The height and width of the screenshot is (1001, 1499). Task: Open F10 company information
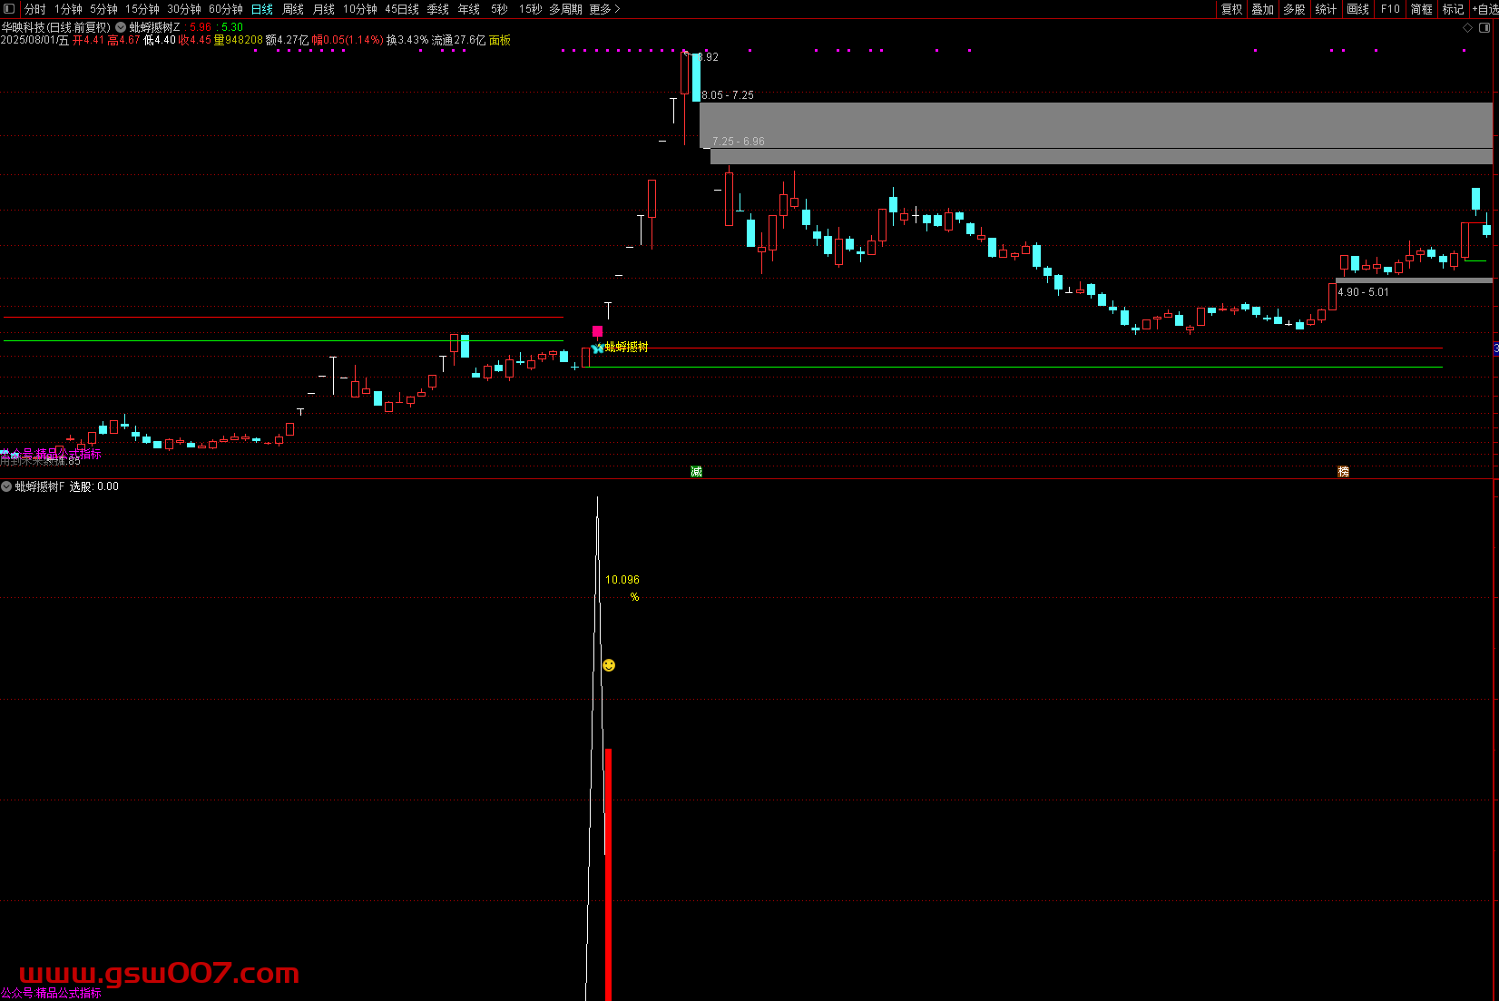click(x=1390, y=9)
